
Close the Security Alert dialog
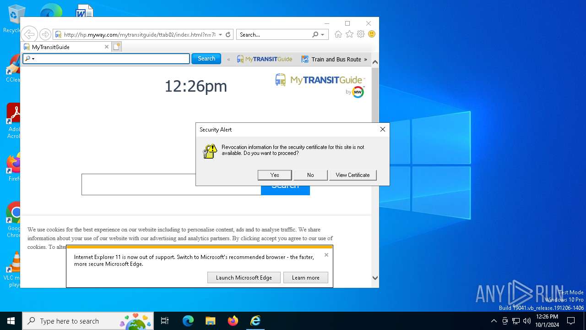pos(383,129)
